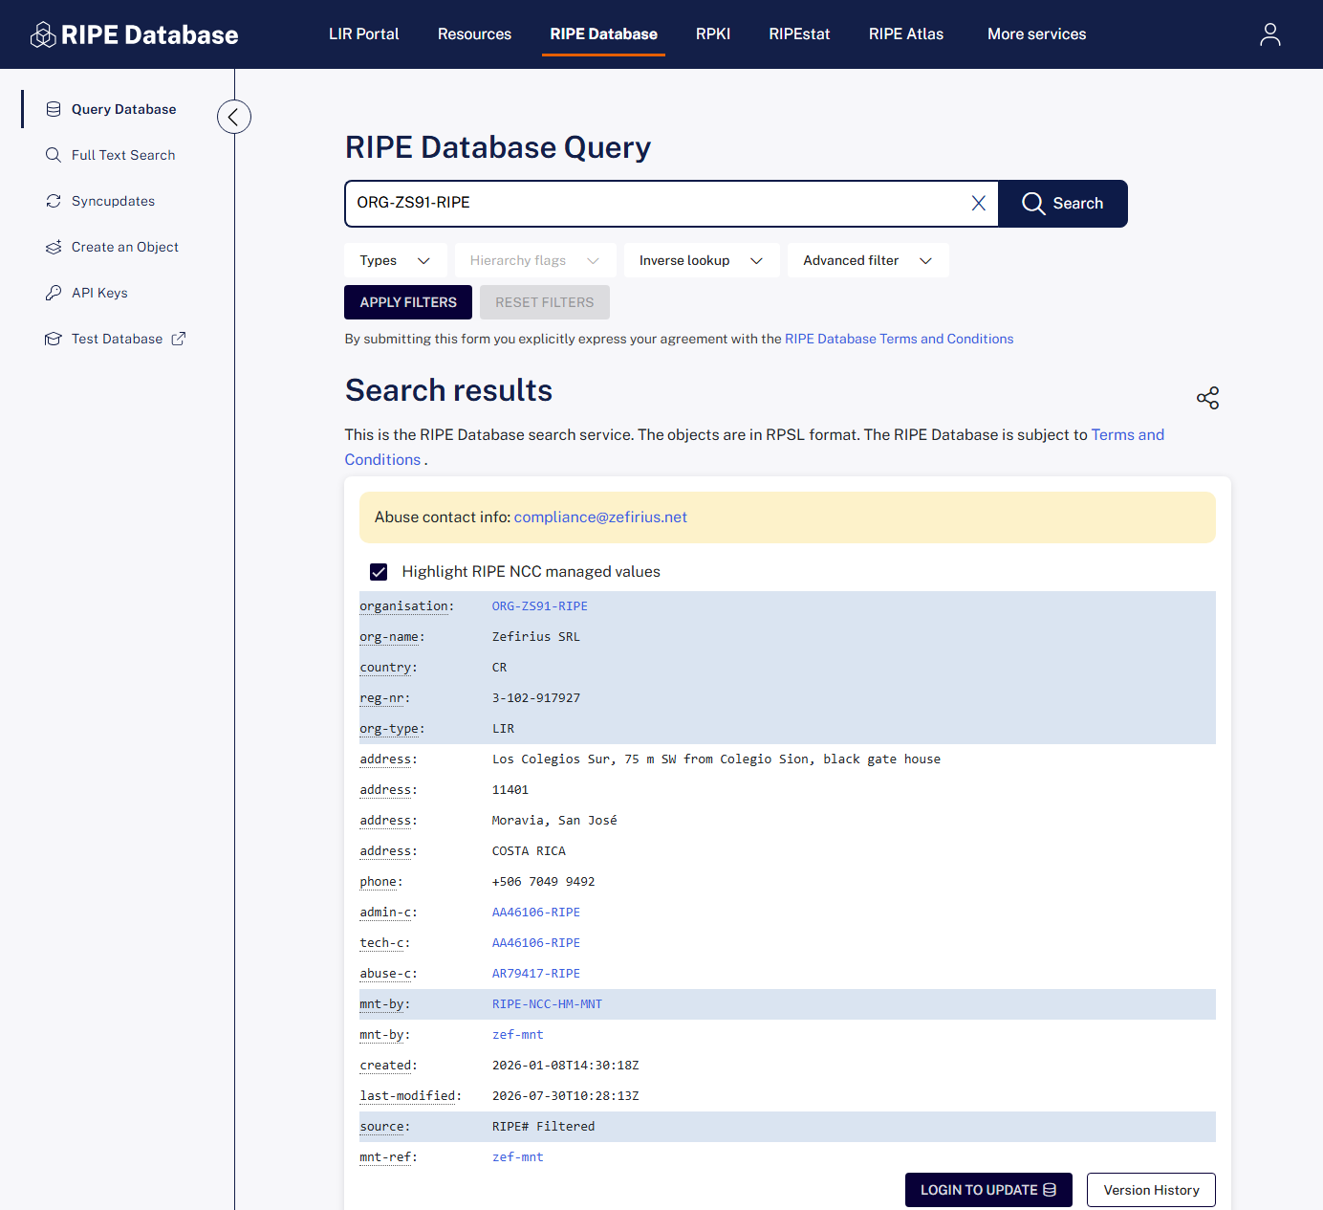Image resolution: width=1323 pixels, height=1210 pixels.
Task: Open the mnt-ref zef-mnt link
Action: [518, 1157]
